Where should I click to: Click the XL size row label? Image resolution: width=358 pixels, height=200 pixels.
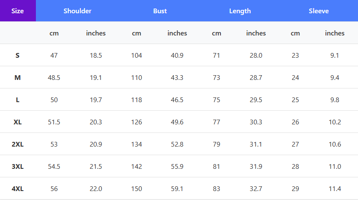[18, 122]
